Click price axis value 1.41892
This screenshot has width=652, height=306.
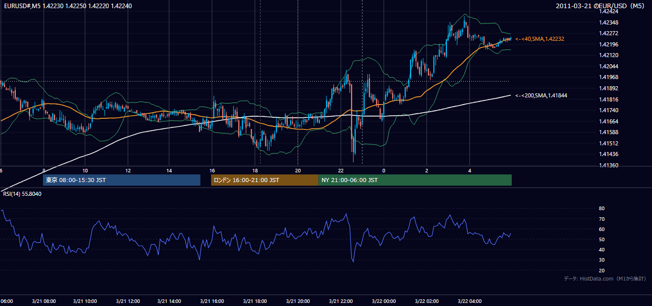[x=608, y=88]
